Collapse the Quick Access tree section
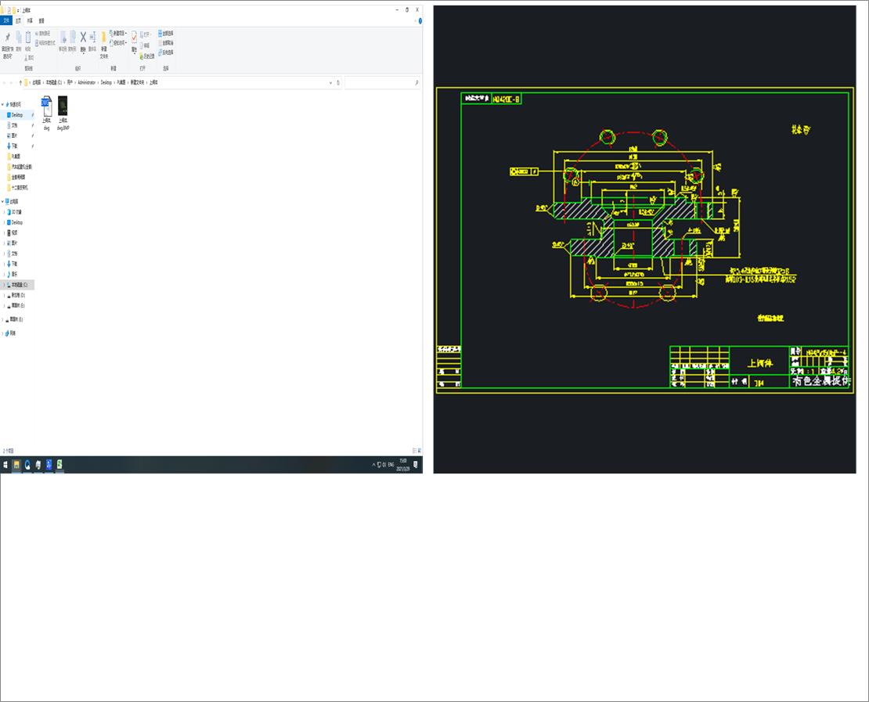869x702 pixels. point(2,104)
